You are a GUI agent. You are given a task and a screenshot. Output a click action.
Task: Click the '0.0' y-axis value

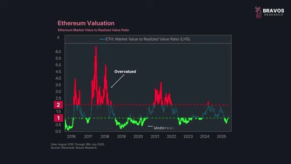[x=58, y=132]
